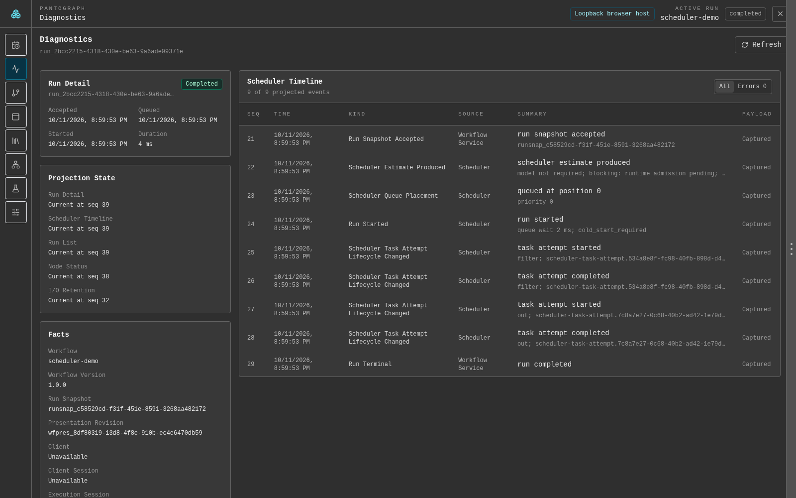Close the active run with the X
796x498 pixels.
(780, 14)
